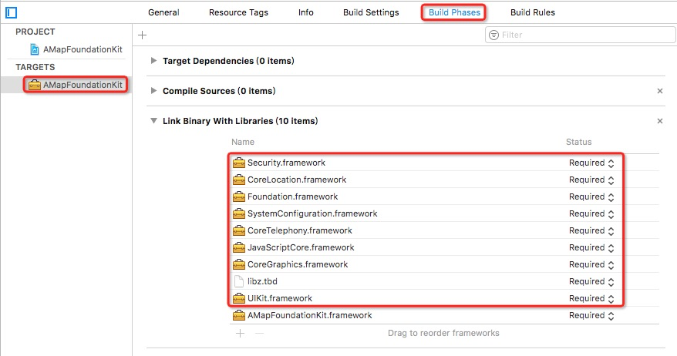
Task: Select the AMapFoundationKit project file icon
Action: coord(35,49)
